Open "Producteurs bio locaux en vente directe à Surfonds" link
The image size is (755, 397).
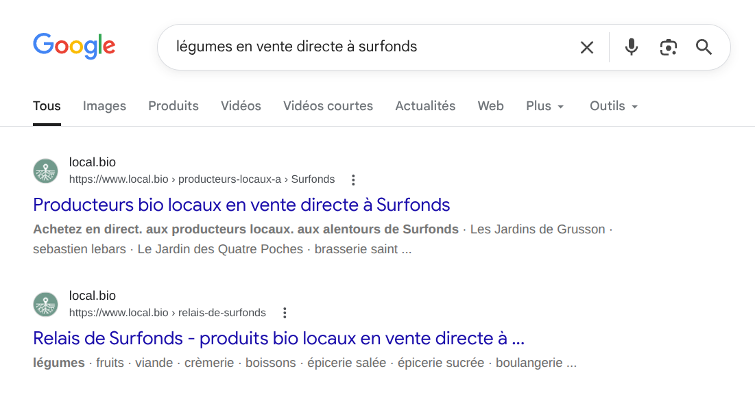point(241,205)
